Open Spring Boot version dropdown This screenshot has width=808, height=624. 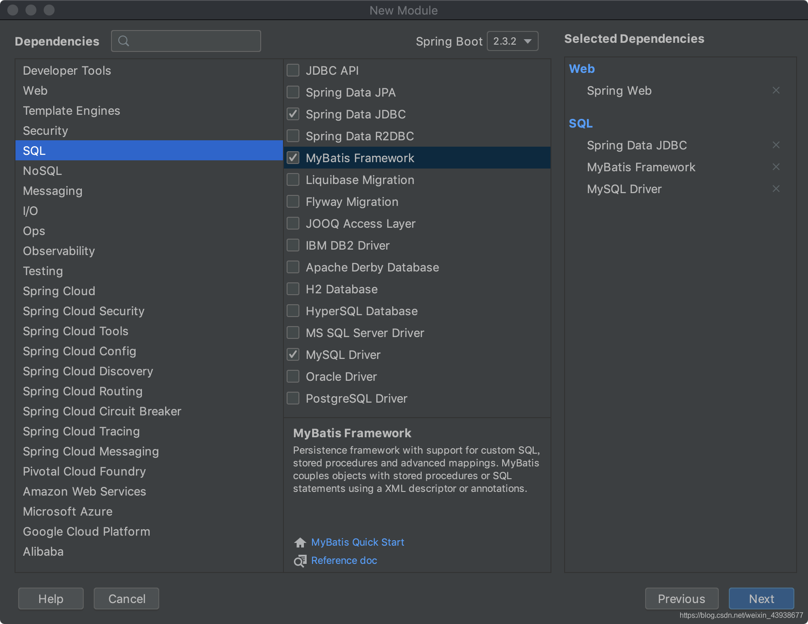pos(512,41)
